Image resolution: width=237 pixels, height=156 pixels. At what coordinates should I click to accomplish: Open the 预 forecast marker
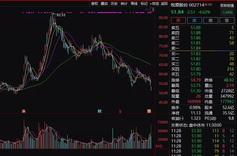coord(149,111)
